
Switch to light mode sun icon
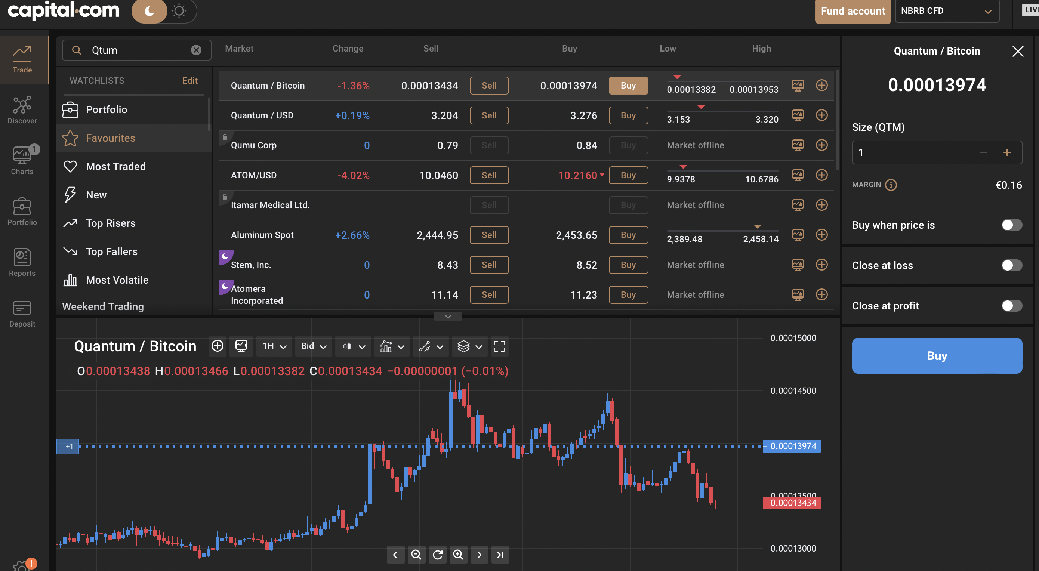tap(179, 11)
